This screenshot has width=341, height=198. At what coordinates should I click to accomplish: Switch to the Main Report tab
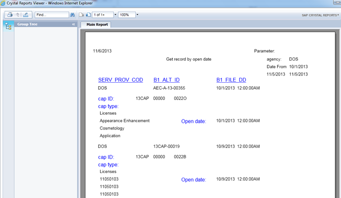pyautogui.click(x=97, y=24)
